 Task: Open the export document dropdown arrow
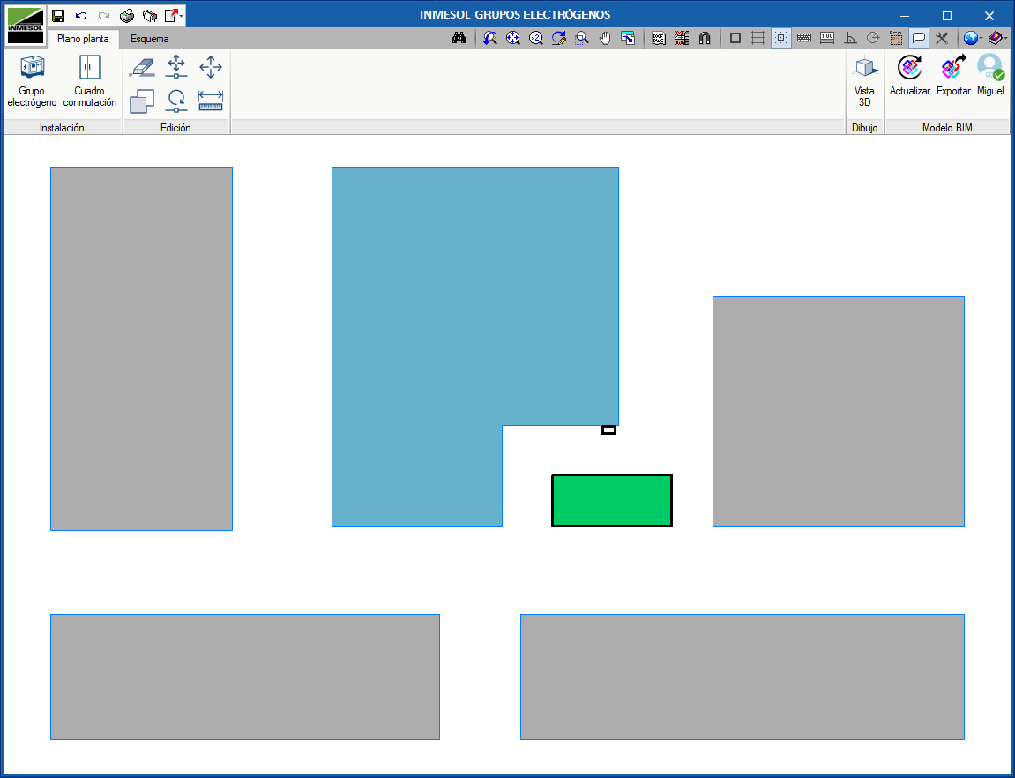pyautogui.click(x=182, y=16)
